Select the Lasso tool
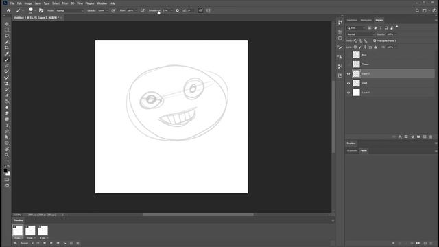This screenshot has height=247, width=439. [x=7, y=36]
